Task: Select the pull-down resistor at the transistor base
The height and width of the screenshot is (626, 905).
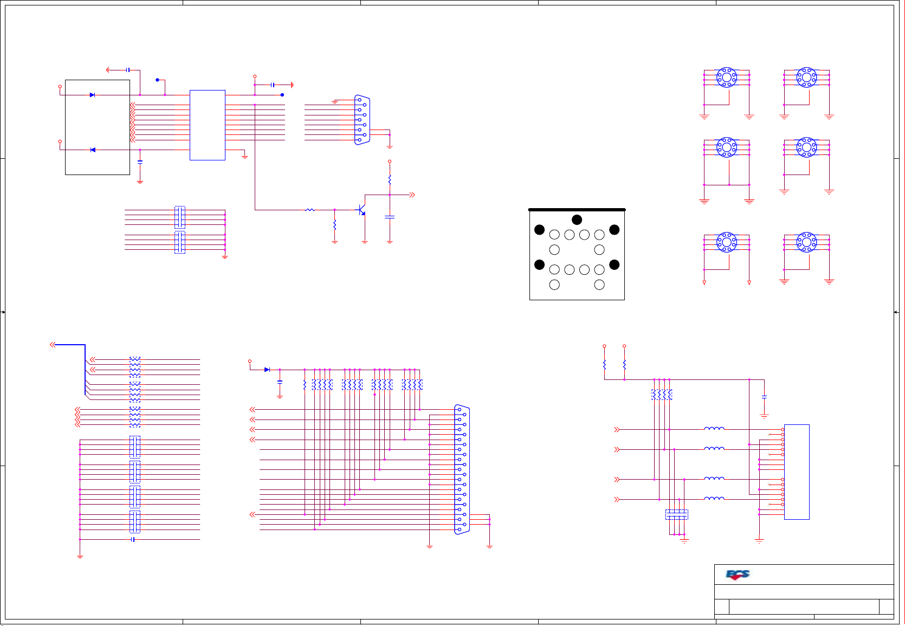Action: point(335,224)
